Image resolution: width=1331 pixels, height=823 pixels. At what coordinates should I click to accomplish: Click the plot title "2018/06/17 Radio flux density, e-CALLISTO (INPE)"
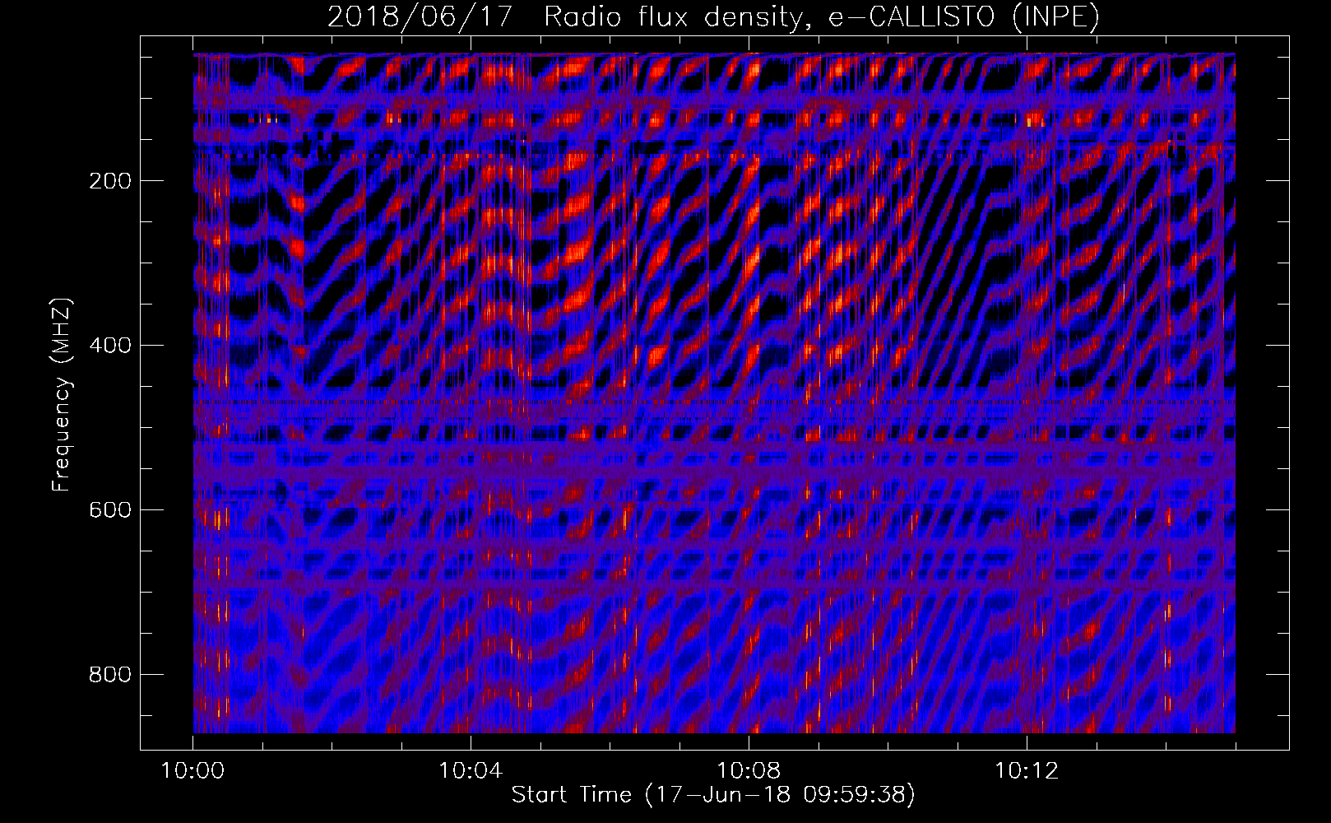713,16
